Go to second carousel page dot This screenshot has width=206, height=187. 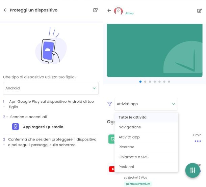coord(145,82)
